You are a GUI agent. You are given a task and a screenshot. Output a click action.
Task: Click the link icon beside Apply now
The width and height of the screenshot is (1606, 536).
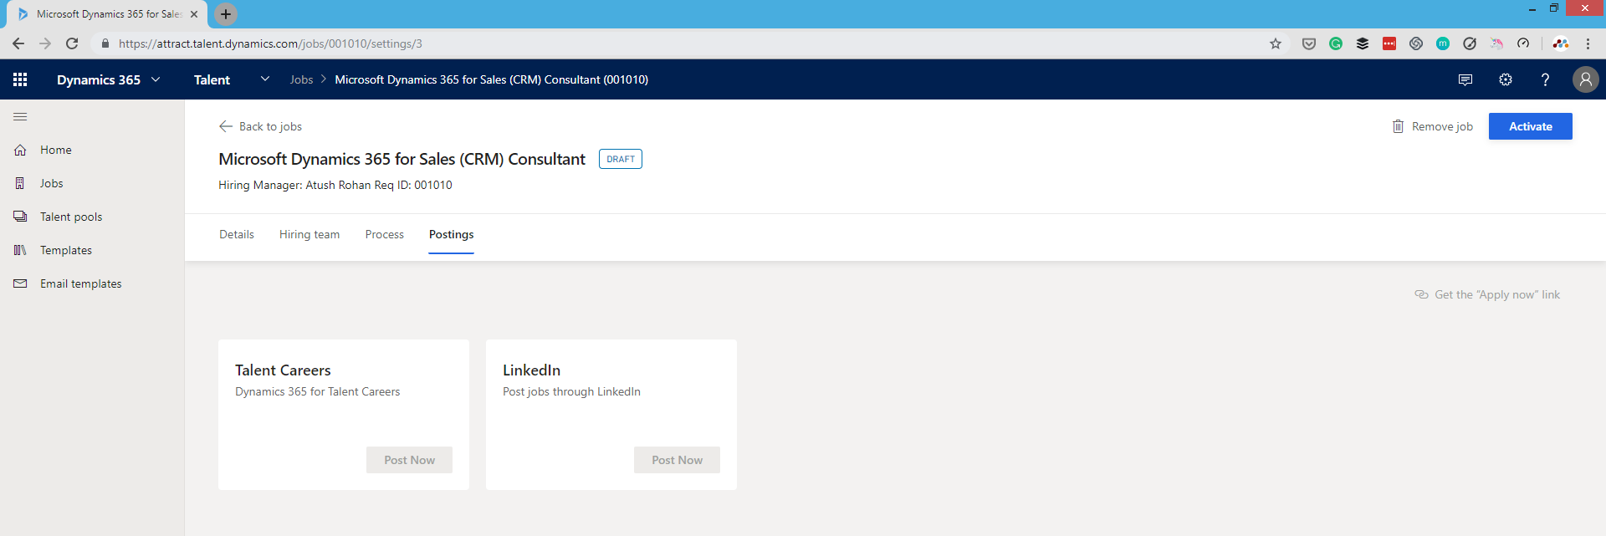pos(1421,294)
